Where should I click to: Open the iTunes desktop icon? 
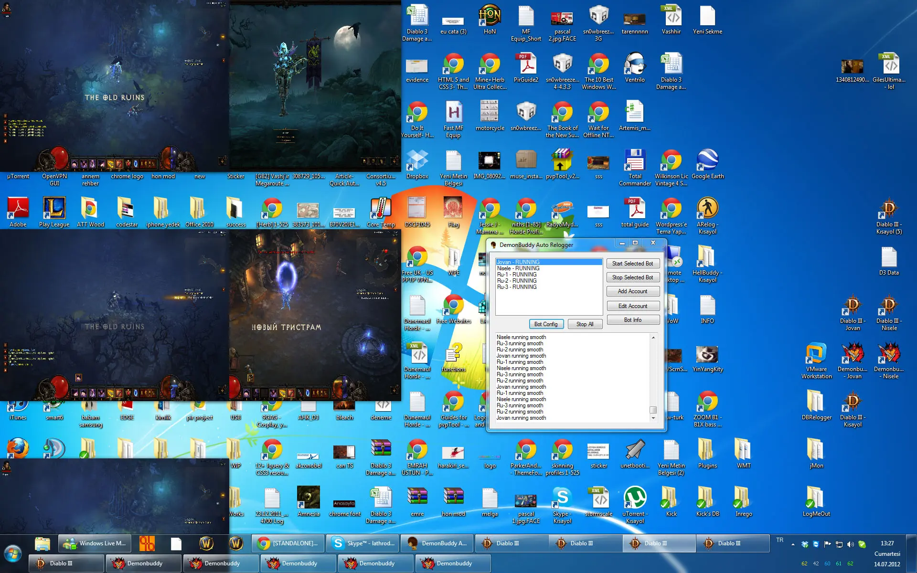[x=18, y=412]
